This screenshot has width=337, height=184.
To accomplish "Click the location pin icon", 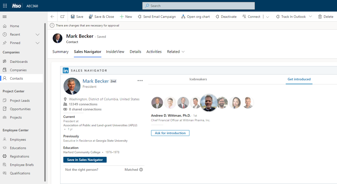I will click(65, 99).
